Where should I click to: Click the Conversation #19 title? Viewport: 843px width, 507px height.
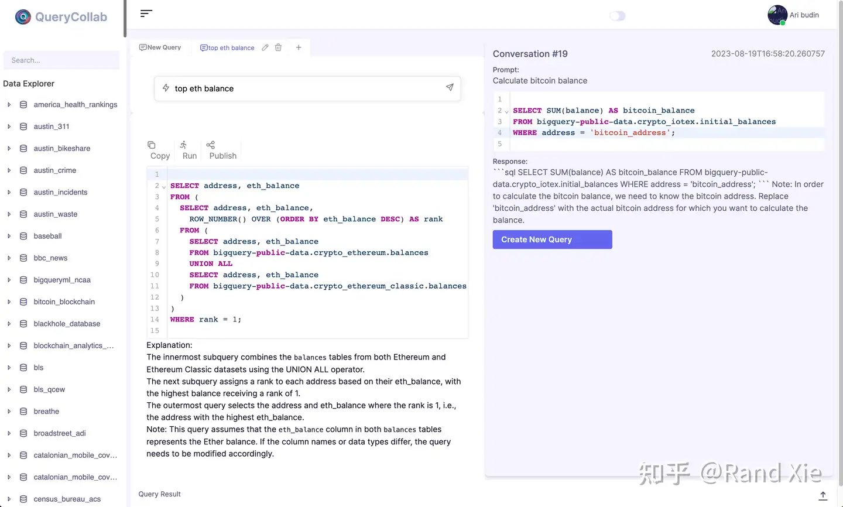tap(530, 54)
